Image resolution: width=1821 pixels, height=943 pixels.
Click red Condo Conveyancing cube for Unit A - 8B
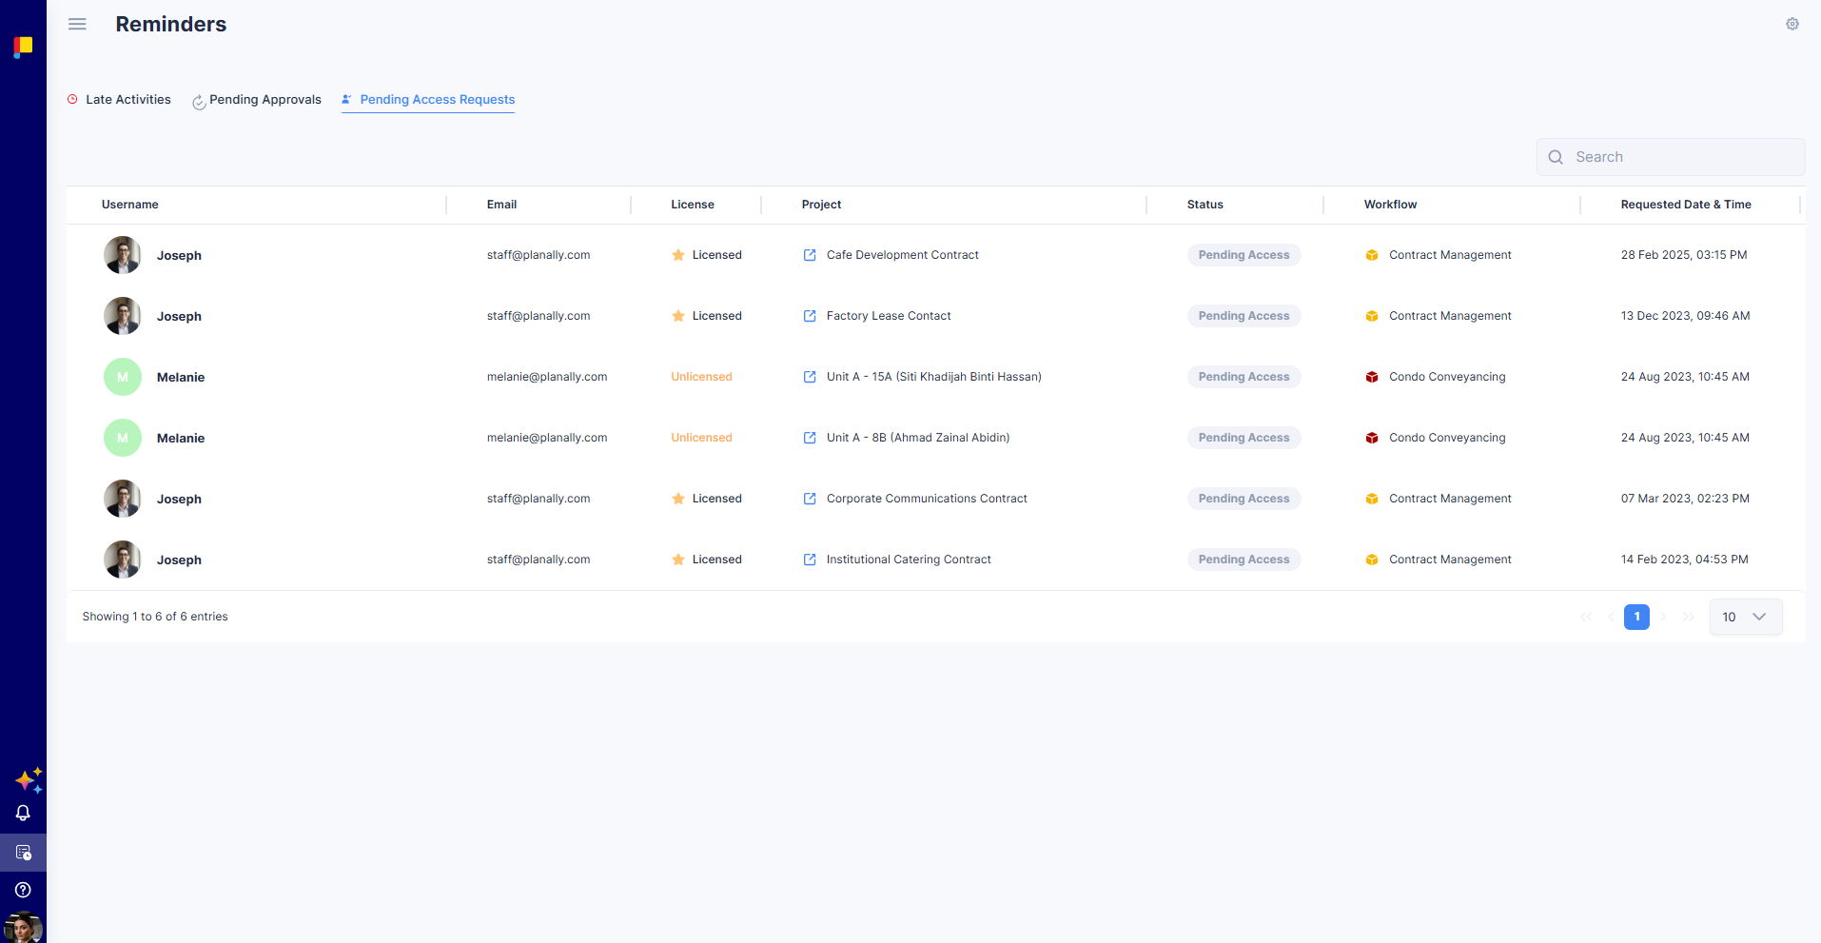pos(1372,438)
